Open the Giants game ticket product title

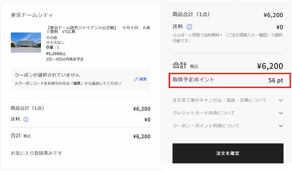[x=98, y=30]
